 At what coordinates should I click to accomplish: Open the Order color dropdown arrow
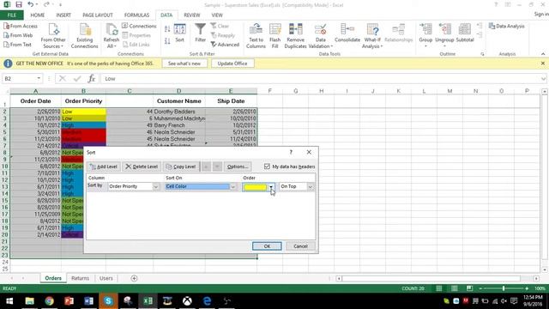pos(271,187)
